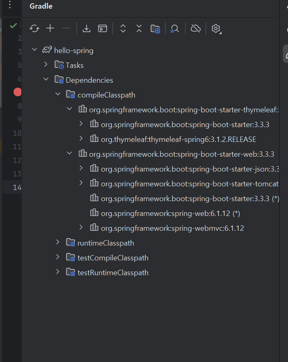Select spring-boot-starter-json dependency text
The width and height of the screenshot is (288, 362).
click(x=190, y=169)
